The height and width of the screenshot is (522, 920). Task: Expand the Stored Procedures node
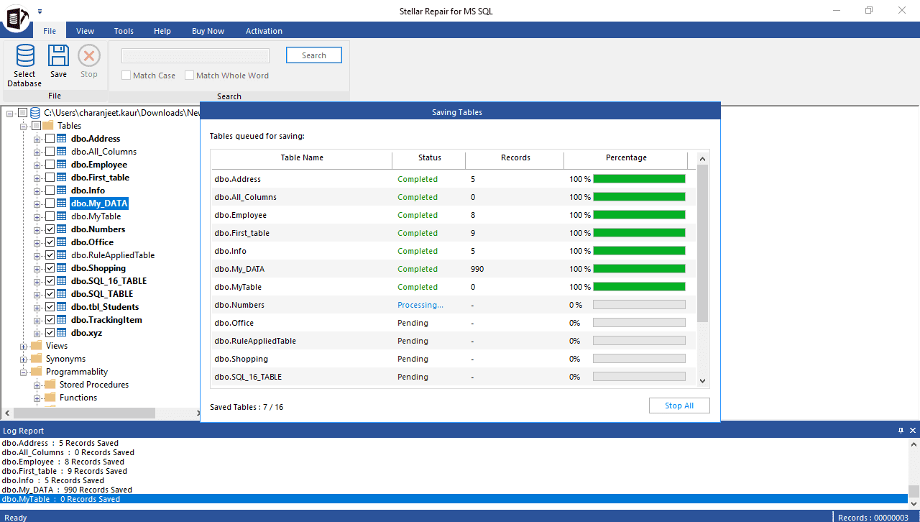point(37,385)
